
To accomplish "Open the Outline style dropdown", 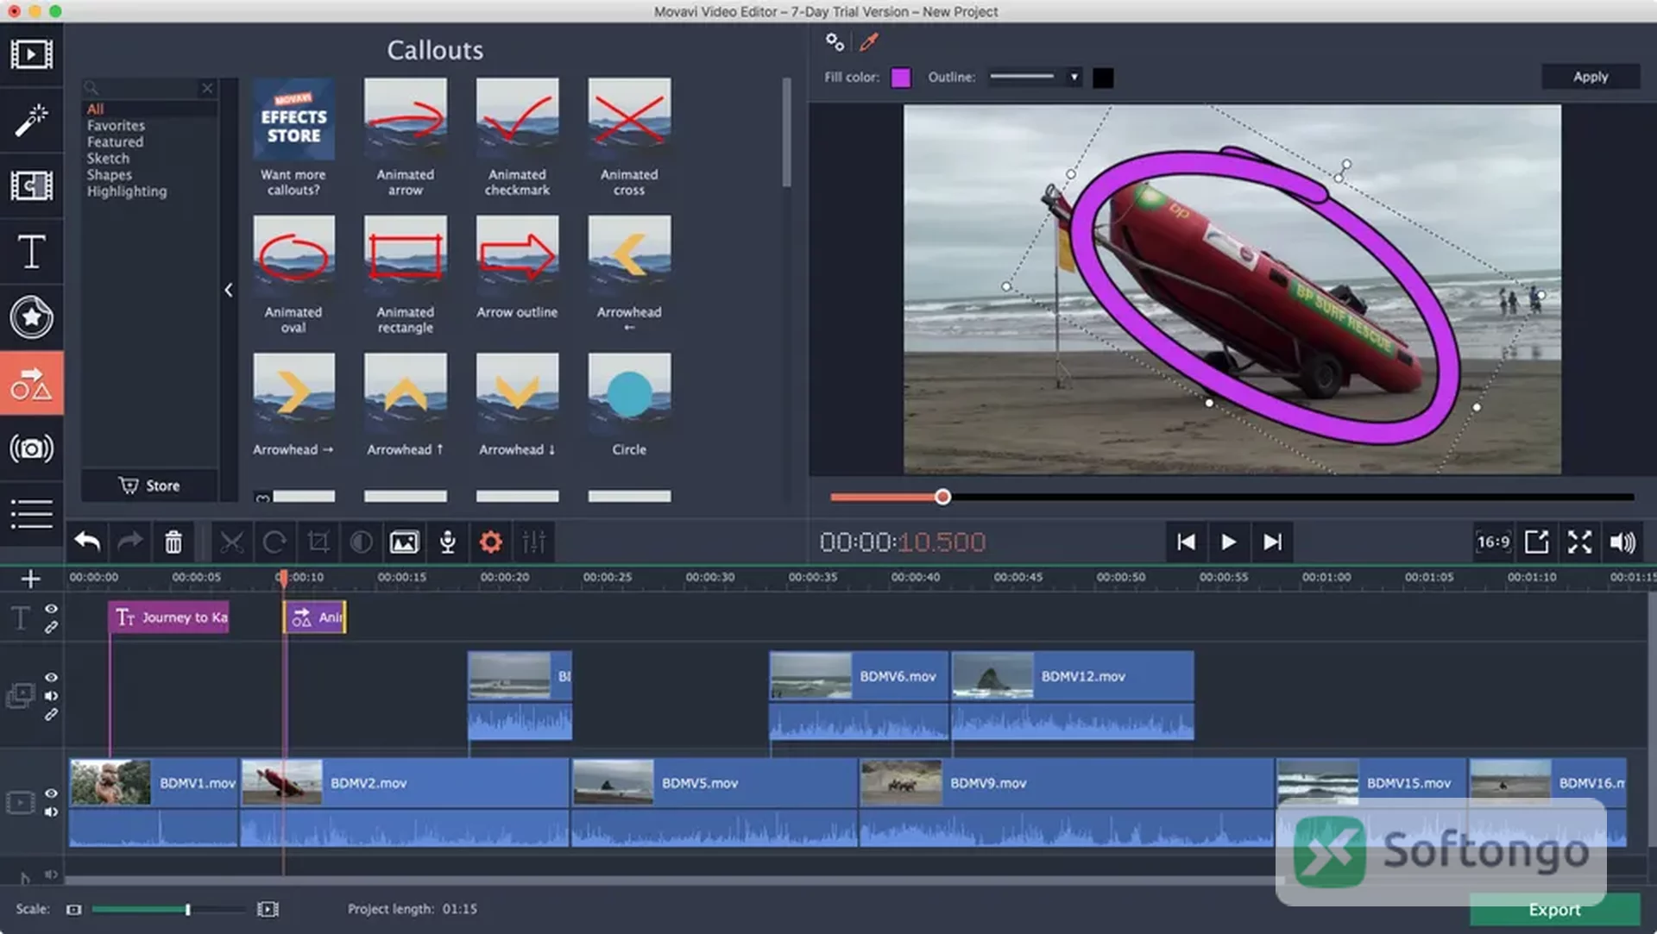I will pyautogui.click(x=1035, y=77).
